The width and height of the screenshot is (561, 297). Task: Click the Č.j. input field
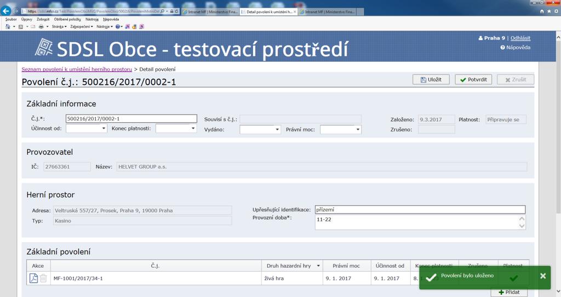pos(131,118)
